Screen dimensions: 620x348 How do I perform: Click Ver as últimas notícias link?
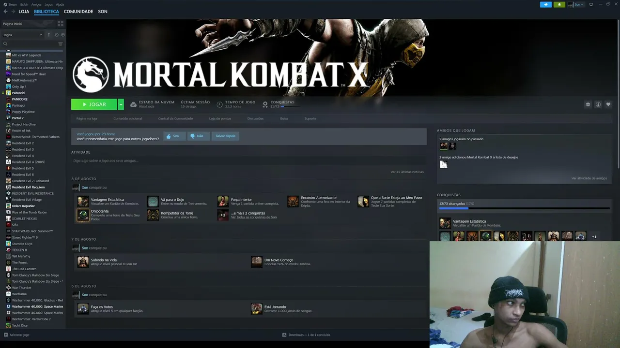407,172
